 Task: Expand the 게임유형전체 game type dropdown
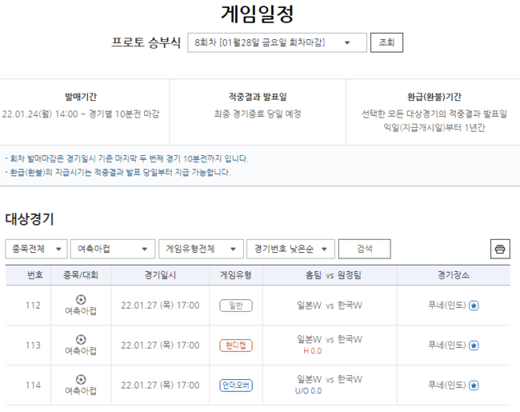(x=200, y=249)
